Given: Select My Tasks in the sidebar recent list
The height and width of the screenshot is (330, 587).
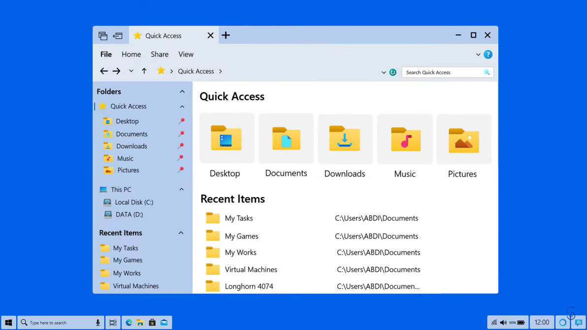Looking at the screenshot, I should tap(126, 248).
